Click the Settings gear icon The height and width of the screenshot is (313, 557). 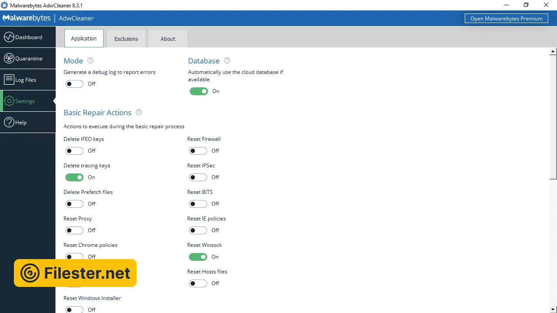[x=9, y=101]
